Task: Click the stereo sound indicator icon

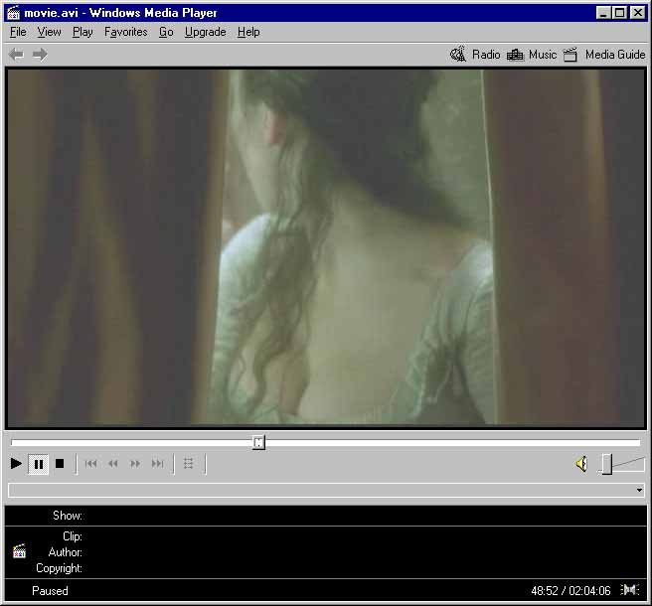Action: (629, 590)
